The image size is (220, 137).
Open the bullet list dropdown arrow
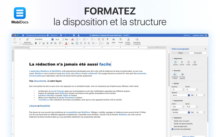pyautogui.click(x=80, y=39)
